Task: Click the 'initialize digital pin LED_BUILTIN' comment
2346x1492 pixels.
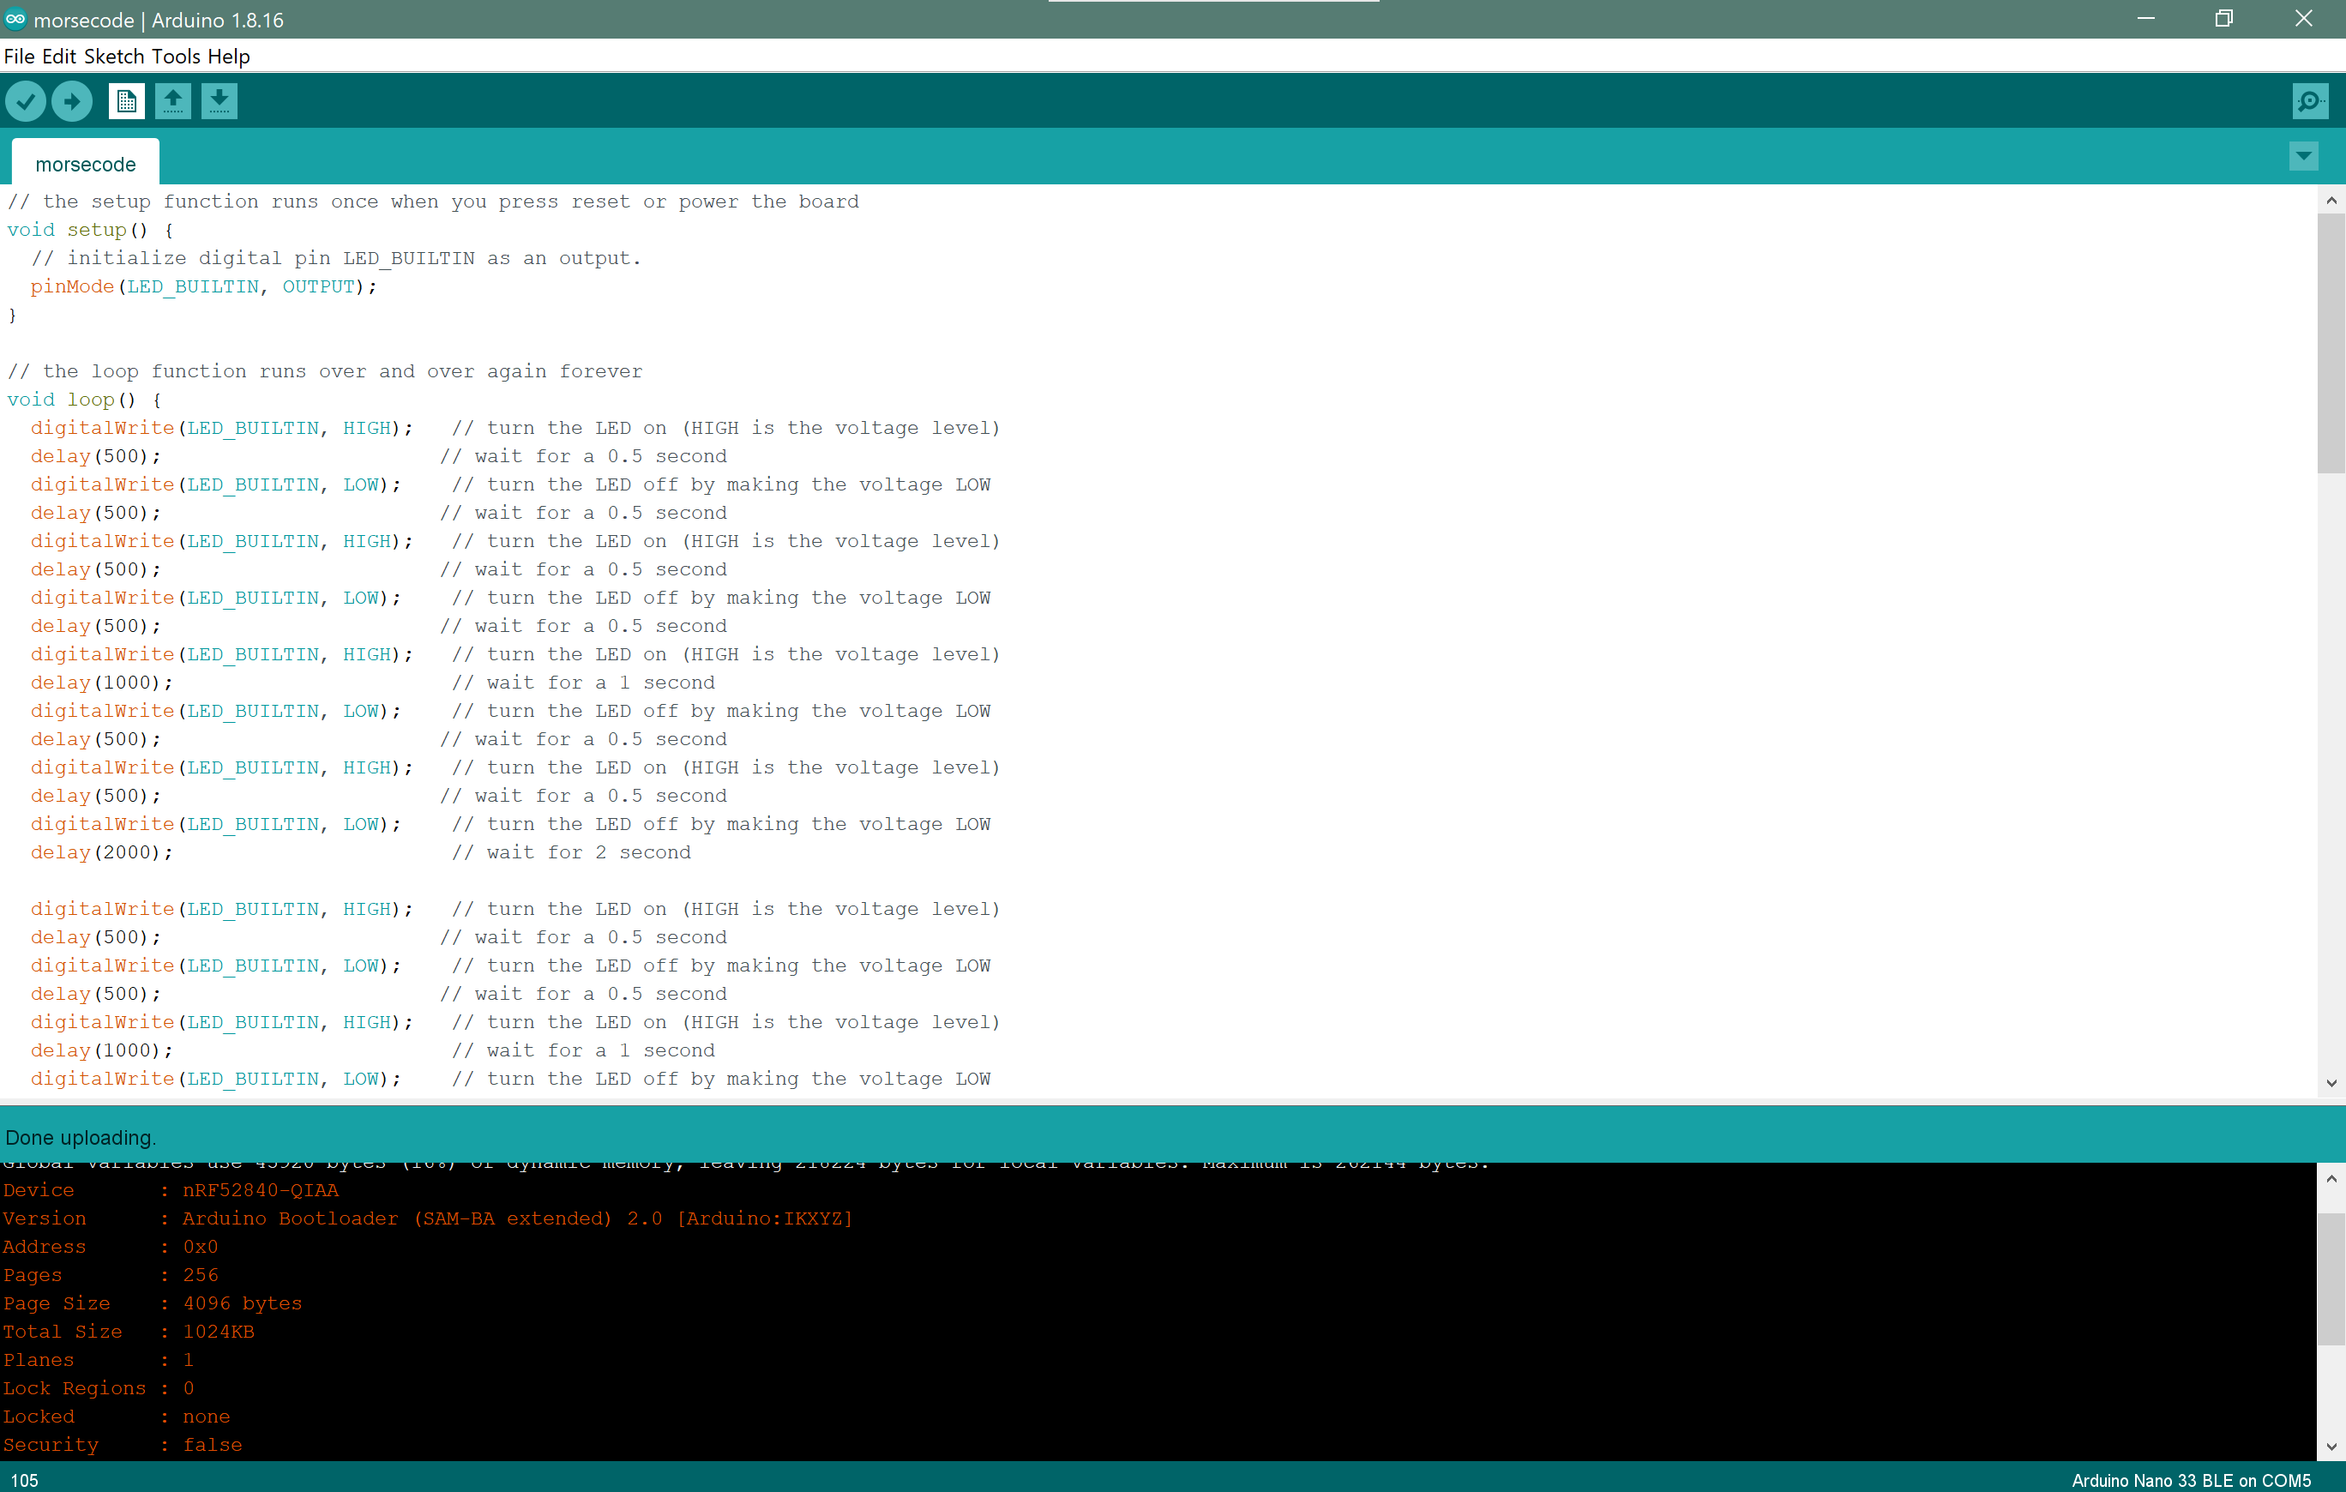Action: coord(336,258)
